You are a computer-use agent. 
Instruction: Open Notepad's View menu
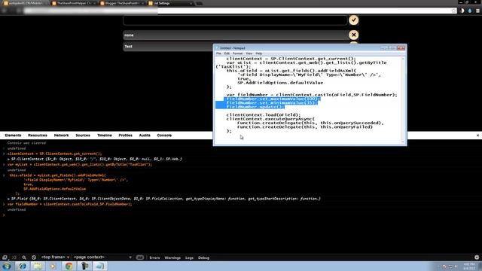tap(249, 53)
